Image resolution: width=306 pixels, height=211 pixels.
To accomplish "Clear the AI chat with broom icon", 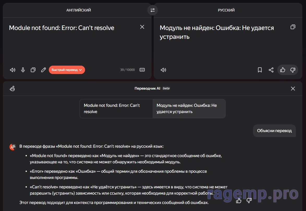I will (12, 89).
